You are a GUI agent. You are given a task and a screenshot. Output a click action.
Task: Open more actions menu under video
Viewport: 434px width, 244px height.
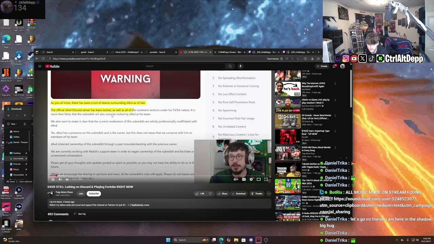(x=269, y=194)
